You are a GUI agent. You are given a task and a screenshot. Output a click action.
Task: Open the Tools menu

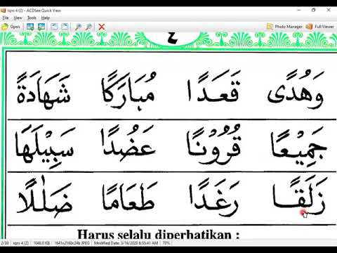click(32, 18)
